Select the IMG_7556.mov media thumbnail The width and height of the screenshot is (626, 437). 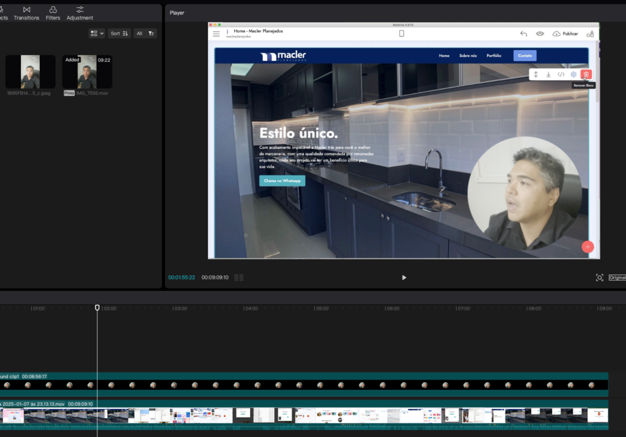click(87, 72)
